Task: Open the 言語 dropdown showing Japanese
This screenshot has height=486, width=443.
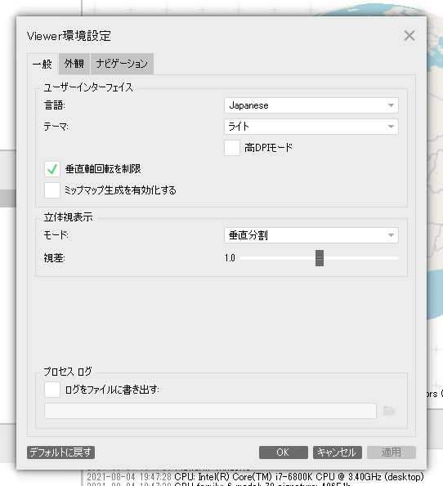Action: [311, 105]
